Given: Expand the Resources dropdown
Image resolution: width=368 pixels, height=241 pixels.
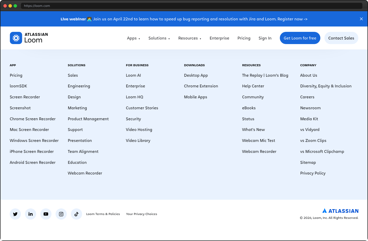Looking at the screenshot, I should pyautogui.click(x=190, y=38).
